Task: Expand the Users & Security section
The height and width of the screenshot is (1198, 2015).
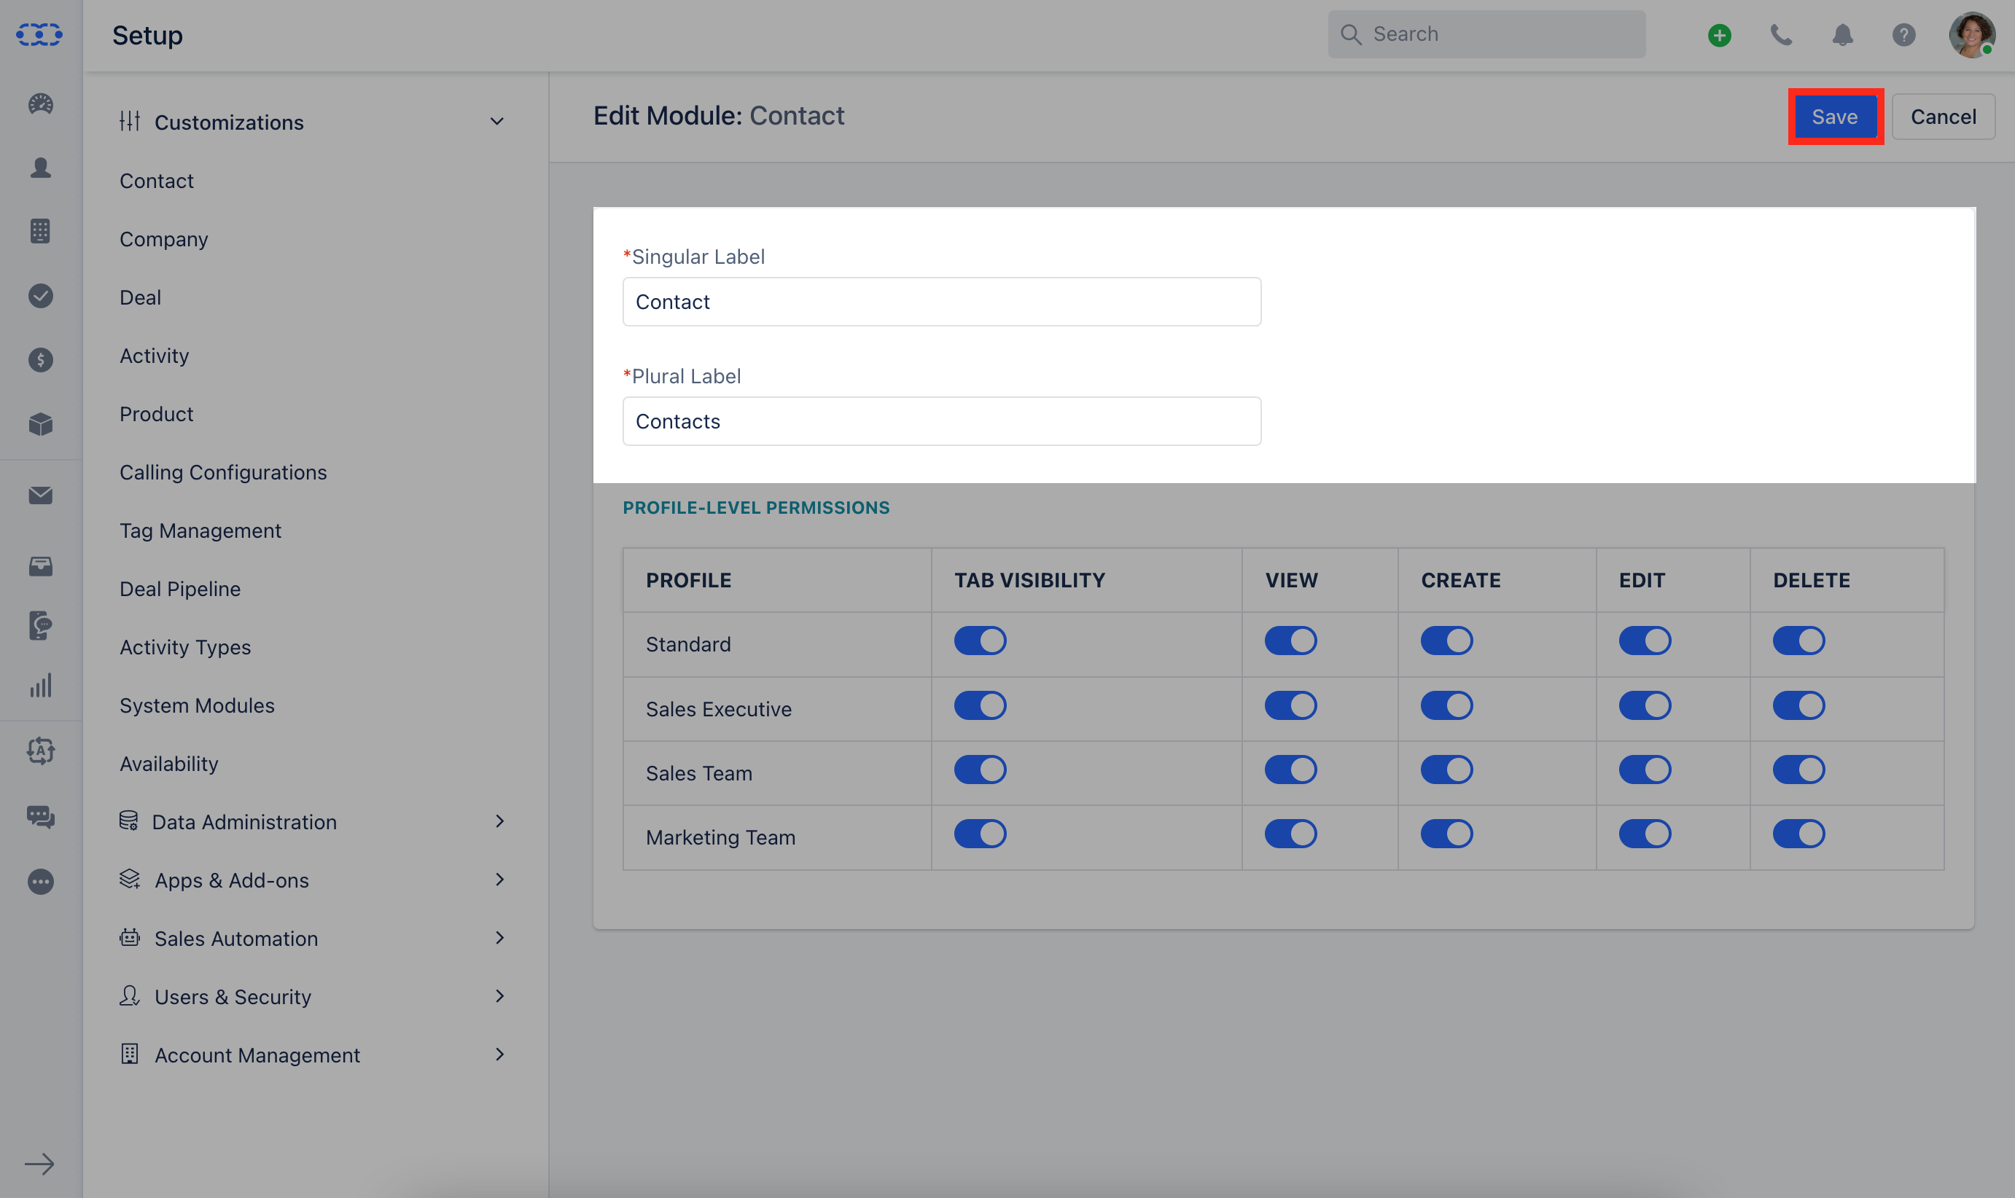Action: (x=500, y=995)
